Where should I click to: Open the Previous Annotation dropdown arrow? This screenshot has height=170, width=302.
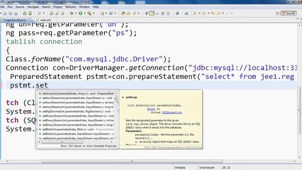click(209, 13)
